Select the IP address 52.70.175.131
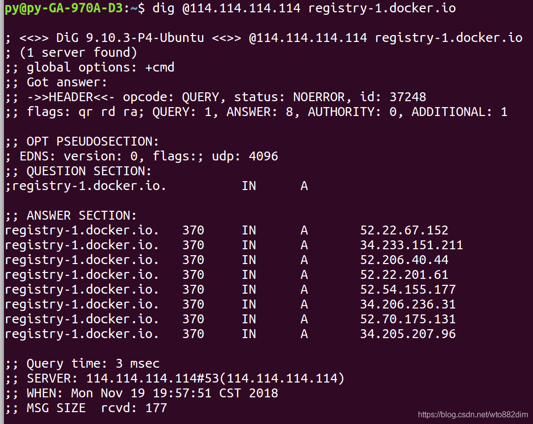Viewport: 533px width, 424px height. click(408, 319)
